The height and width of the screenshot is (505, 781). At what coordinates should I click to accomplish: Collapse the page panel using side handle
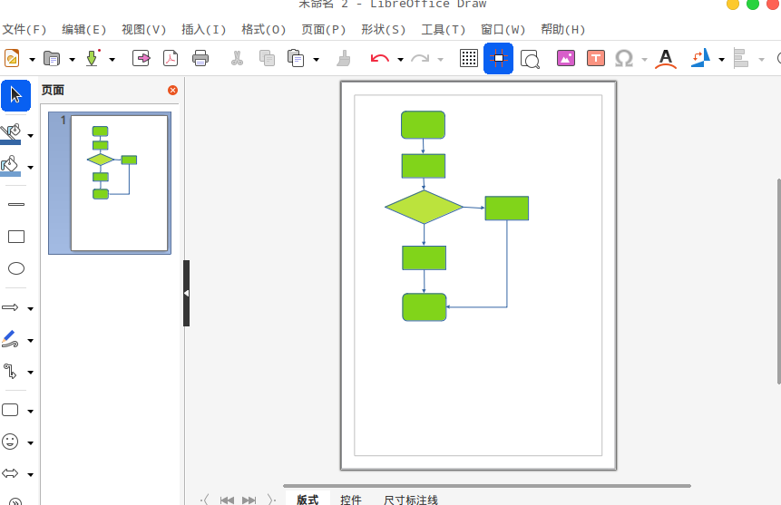(x=186, y=293)
